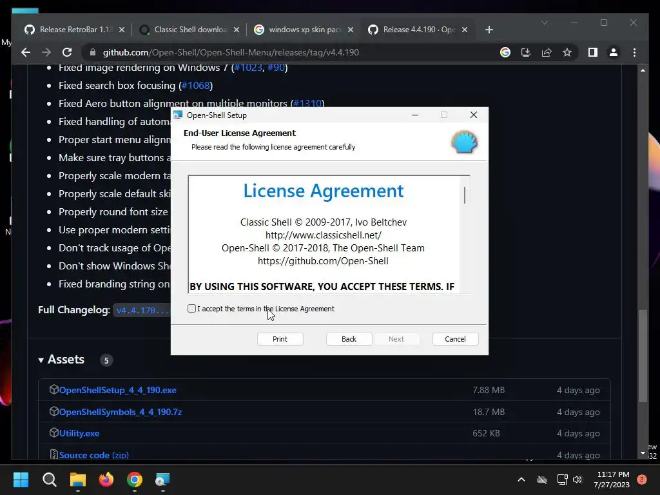Close the Release RetroBar tab
Screen dimensions: 660x495
[122, 30]
